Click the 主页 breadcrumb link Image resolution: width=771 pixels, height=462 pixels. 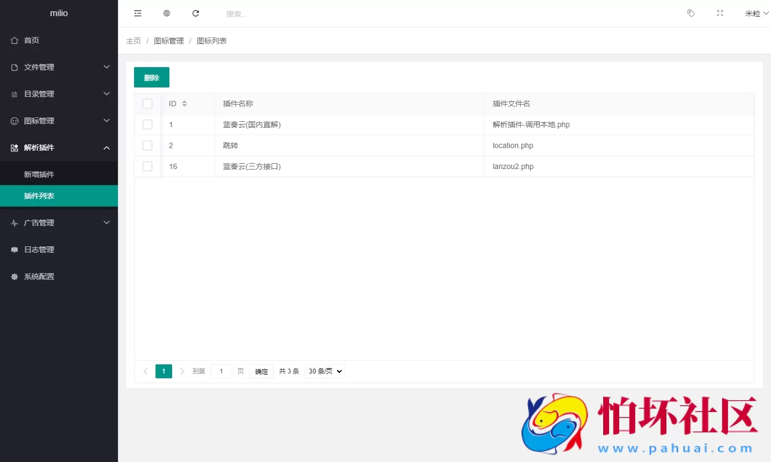[x=133, y=40]
